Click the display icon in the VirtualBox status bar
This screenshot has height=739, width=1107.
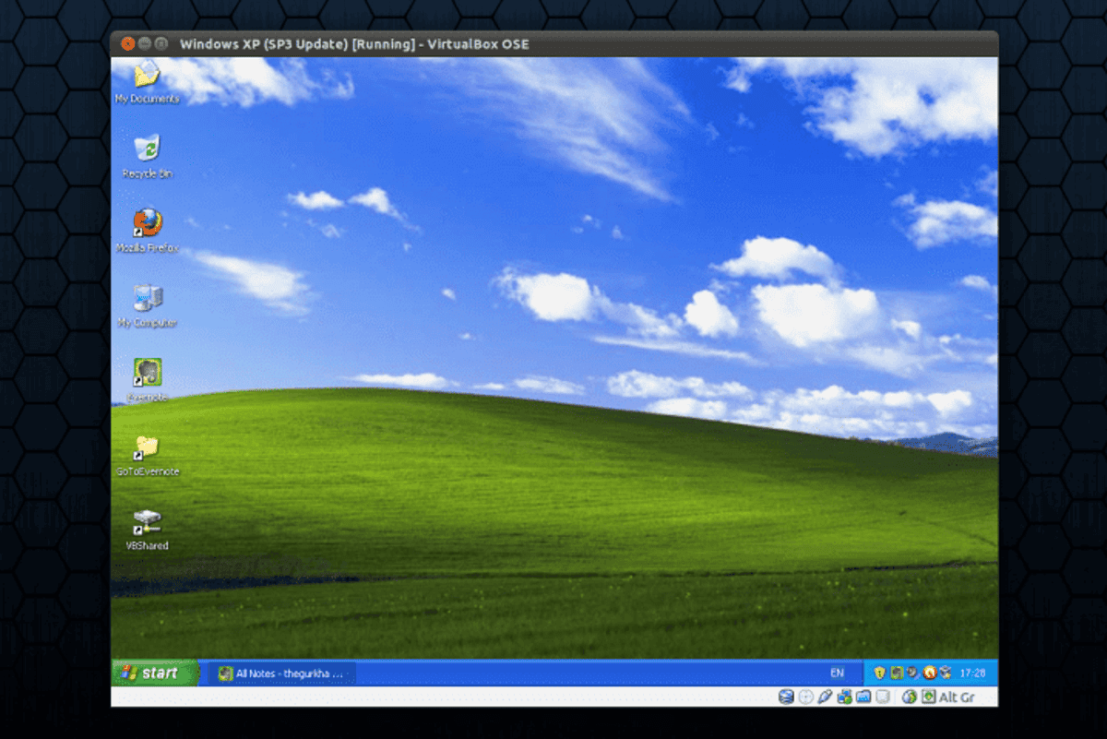pyautogui.click(x=883, y=697)
